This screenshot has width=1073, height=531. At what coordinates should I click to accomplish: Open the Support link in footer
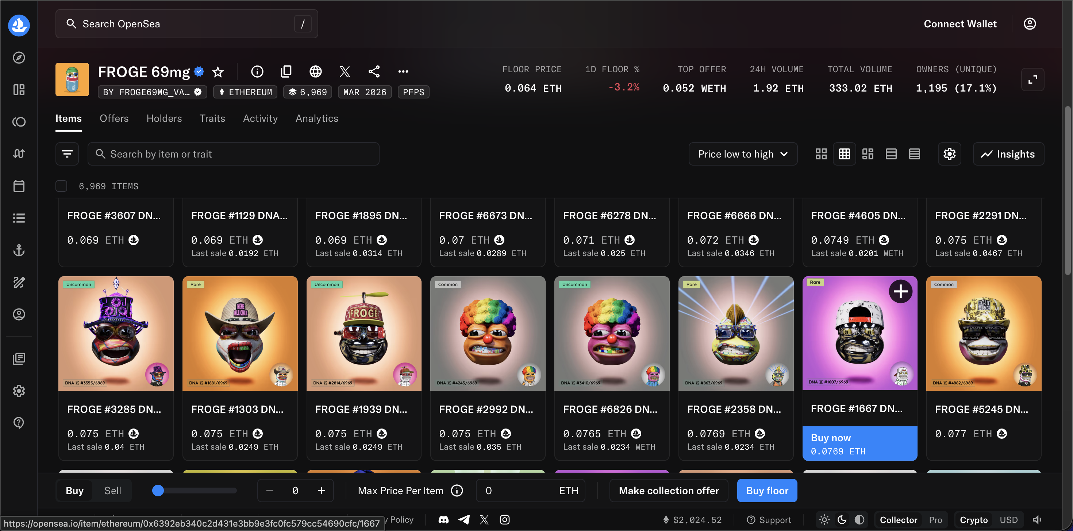click(x=769, y=520)
